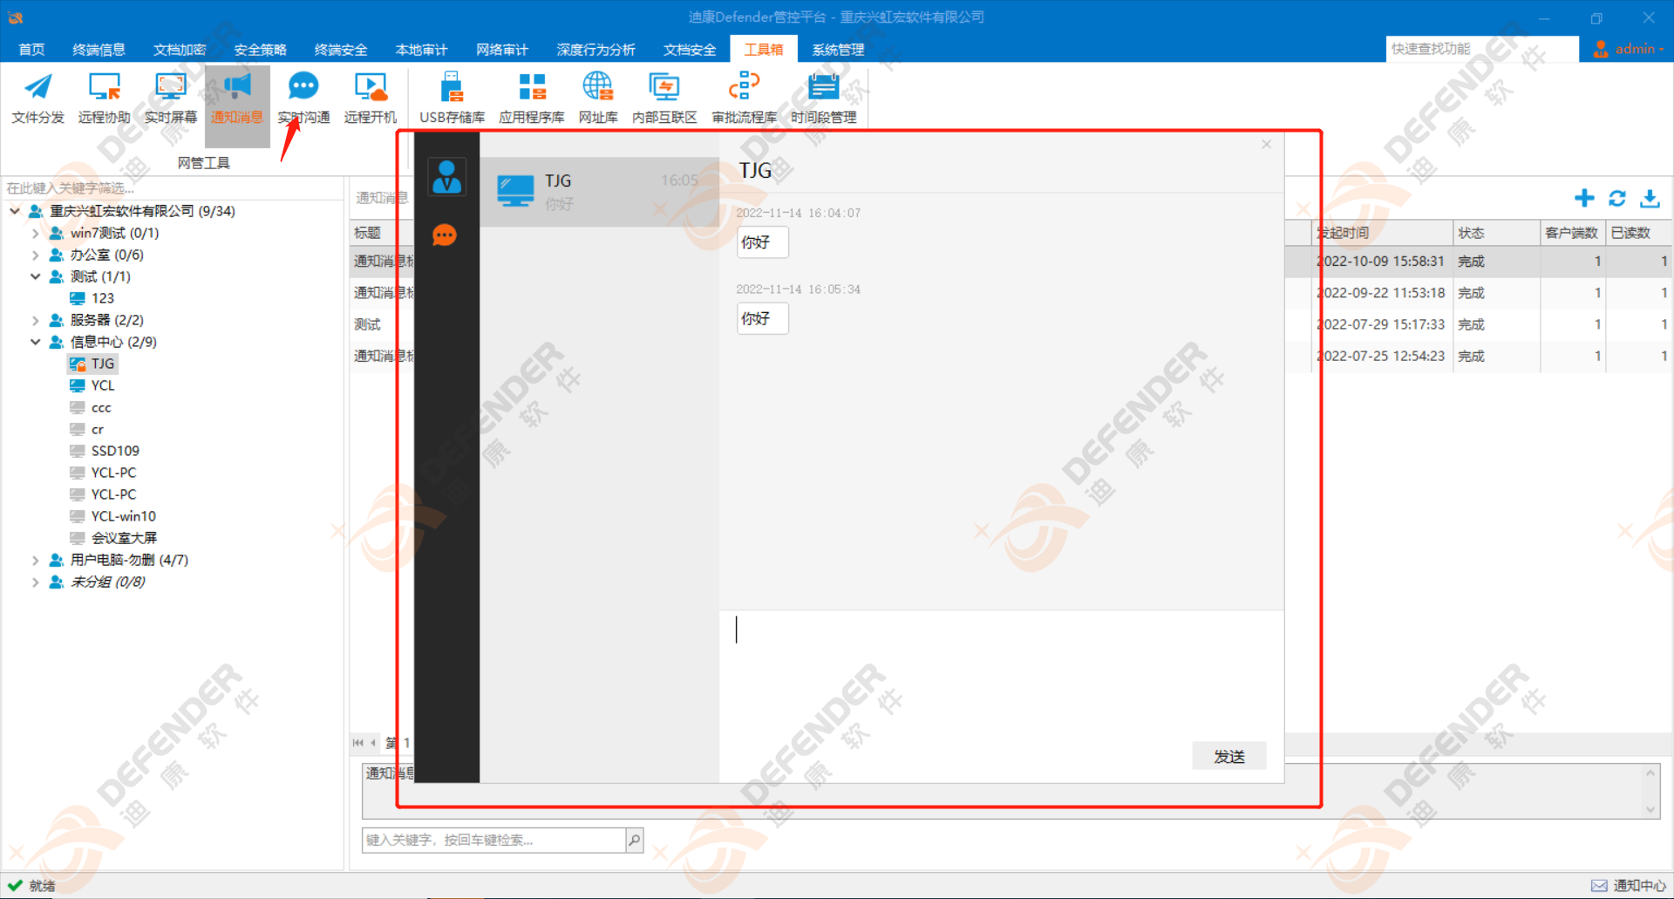Click the 快速查找功能 search field
The width and height of the screenshot is (1674, 899).
pyautogui.click(x=1480, y=49)
